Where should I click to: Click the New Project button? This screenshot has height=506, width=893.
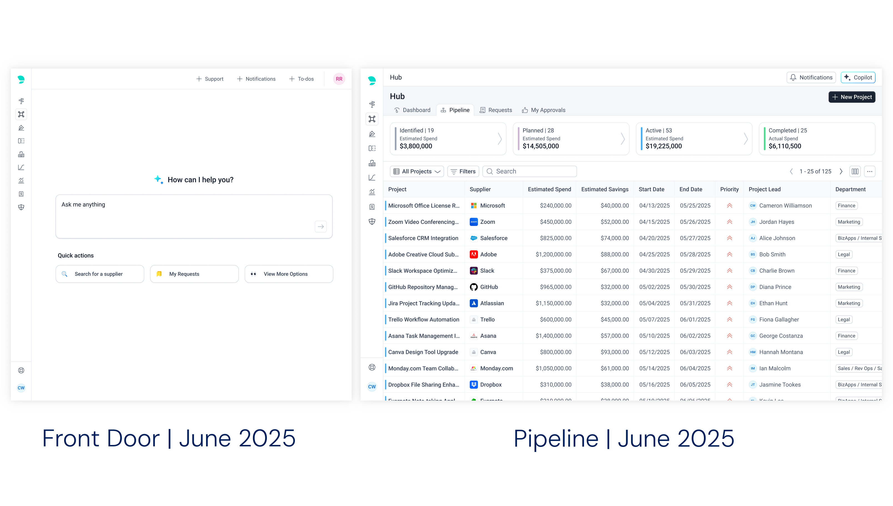coord(852,97)
